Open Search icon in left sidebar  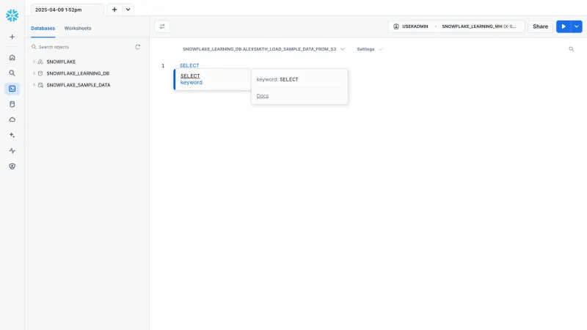(12, 73)
